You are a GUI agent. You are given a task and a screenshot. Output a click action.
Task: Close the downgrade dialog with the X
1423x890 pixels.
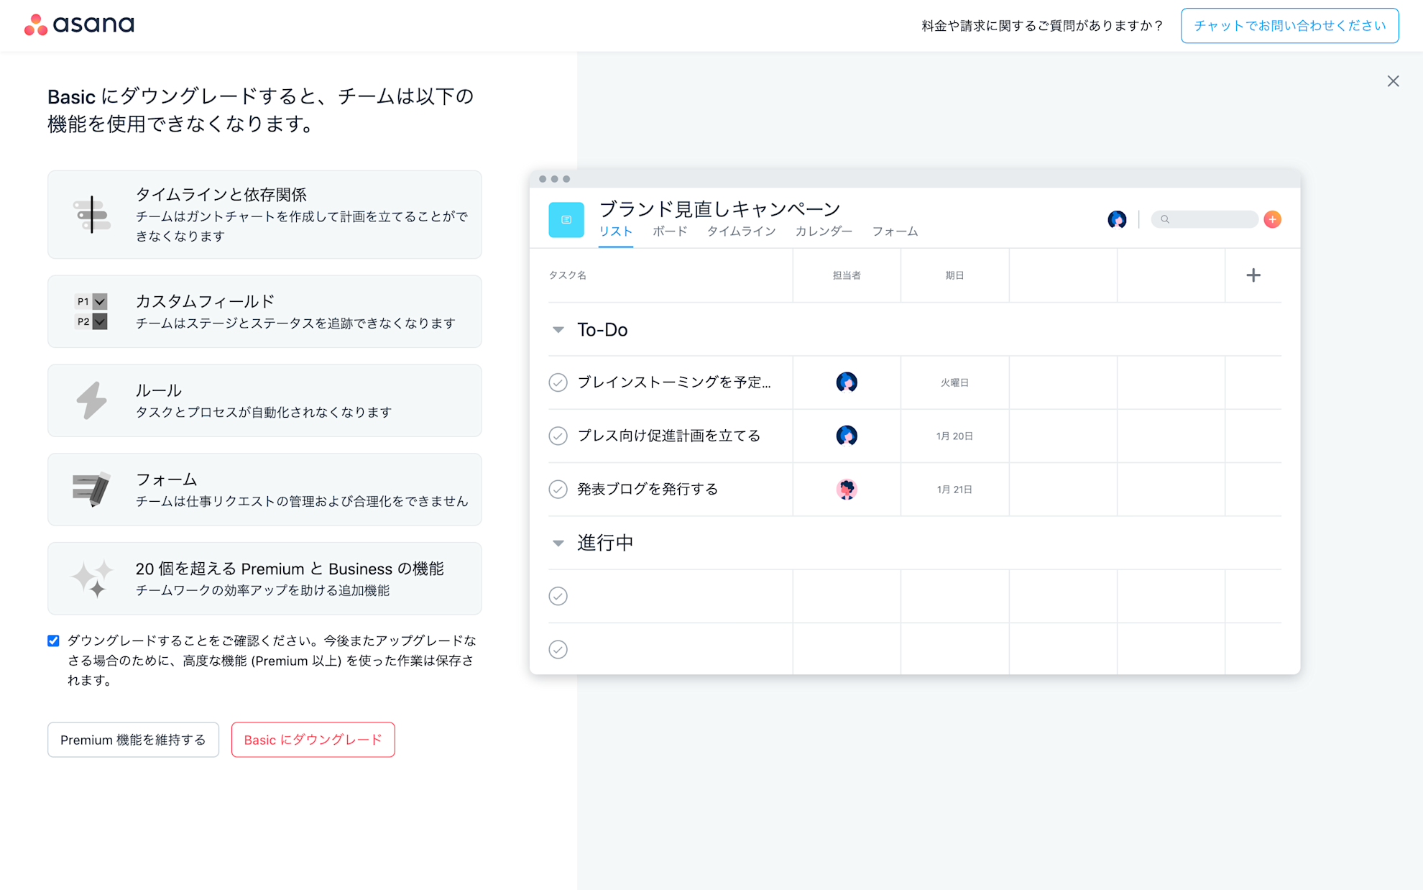(1393, 81)
